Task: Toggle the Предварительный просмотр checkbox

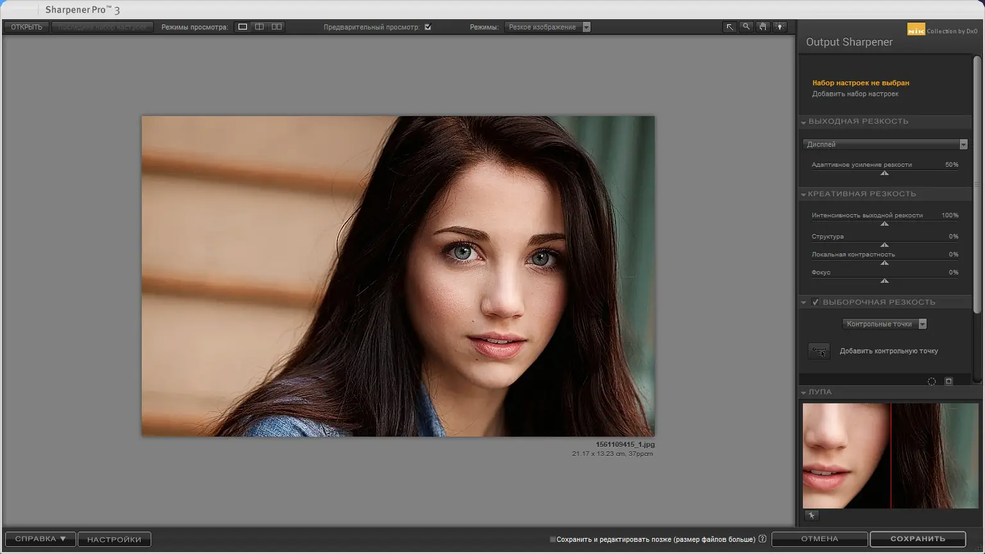Action: click(428, 27)
